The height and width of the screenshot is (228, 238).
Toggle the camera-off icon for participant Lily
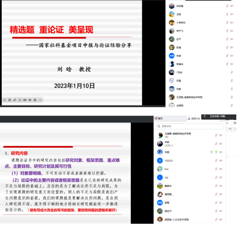[221, 177]
